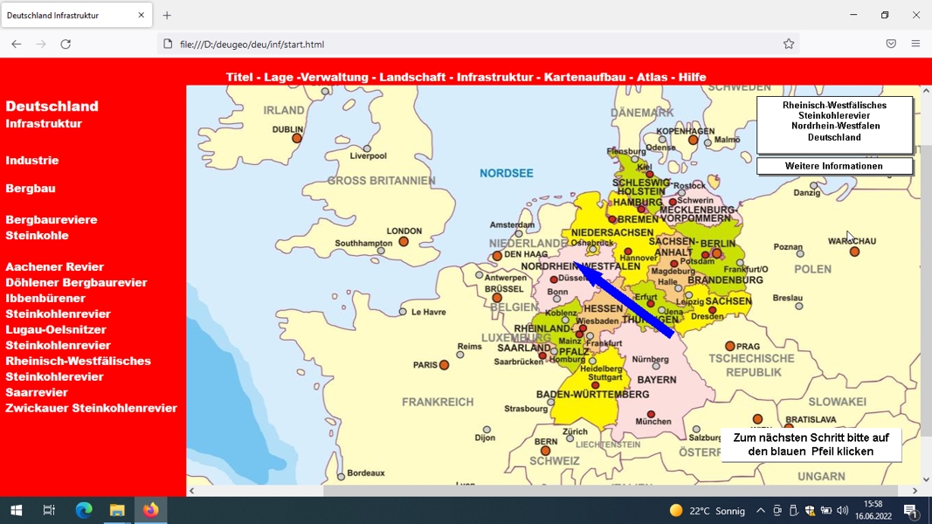This screenshot has height=524, width=932.
Task: Click the Weitere Informationen button
Action: (834, 166)
